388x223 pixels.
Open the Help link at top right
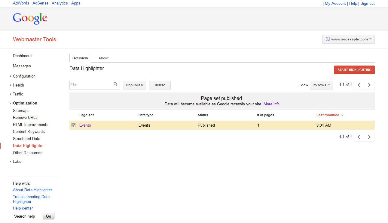click(353, 4)
